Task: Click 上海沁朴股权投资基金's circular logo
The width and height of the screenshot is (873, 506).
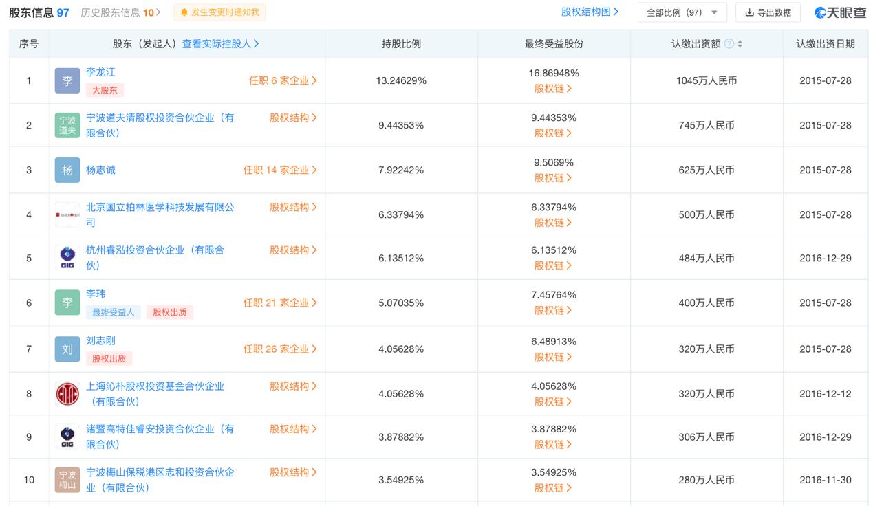Action: (x=67, y=393)
